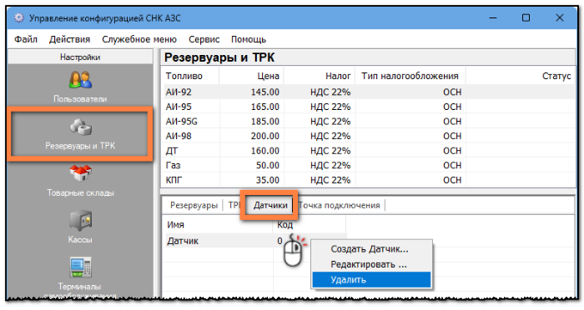Click the app gear icon in title bar
Viewport: 584px width, 310px height.
pyautogui.click(x=19, y=17)
